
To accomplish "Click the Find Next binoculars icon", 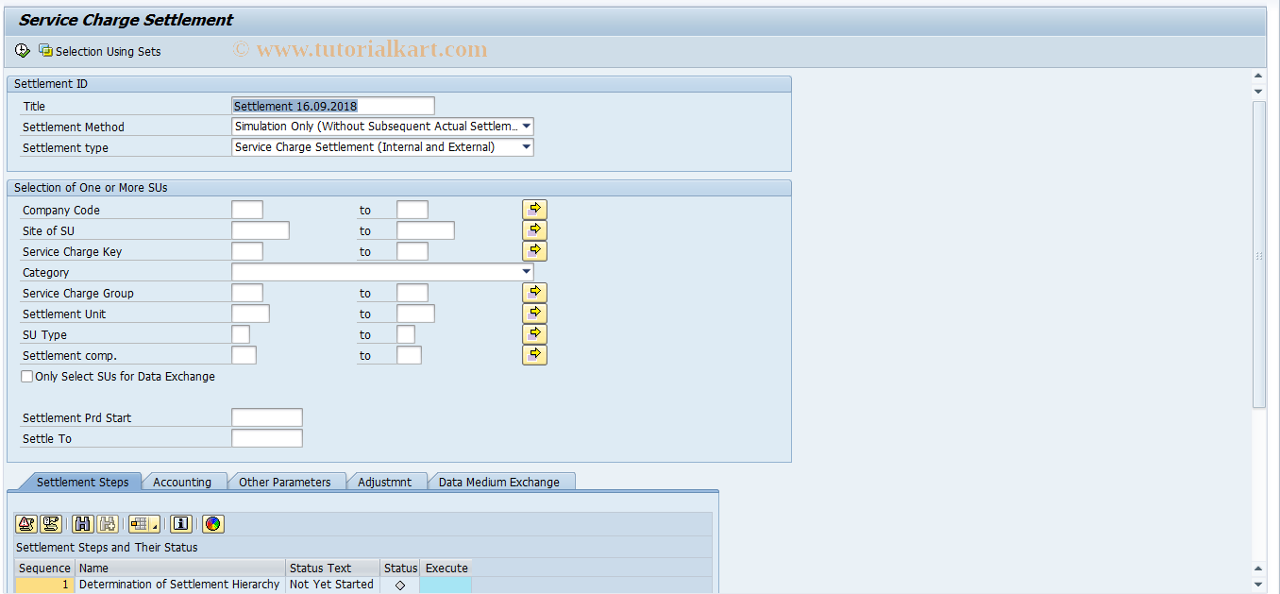I will click(107, 524).
